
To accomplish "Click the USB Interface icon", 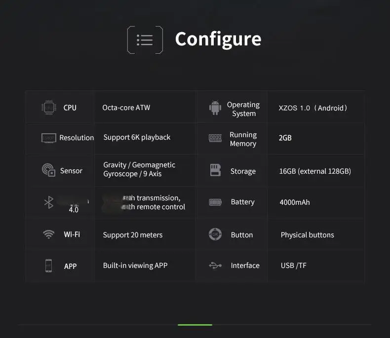I will (215, 265).
